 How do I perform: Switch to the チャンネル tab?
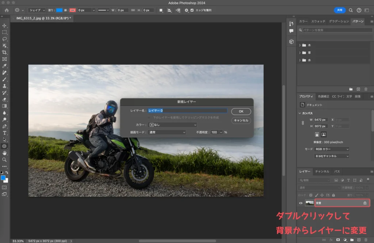click(322, 171)
